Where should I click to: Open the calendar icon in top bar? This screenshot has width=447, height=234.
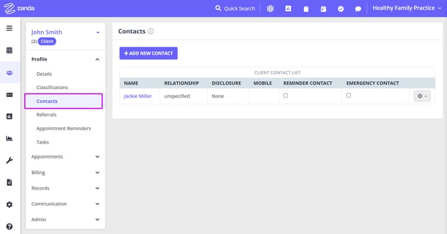pyautogui.click(x=324, y=9)
